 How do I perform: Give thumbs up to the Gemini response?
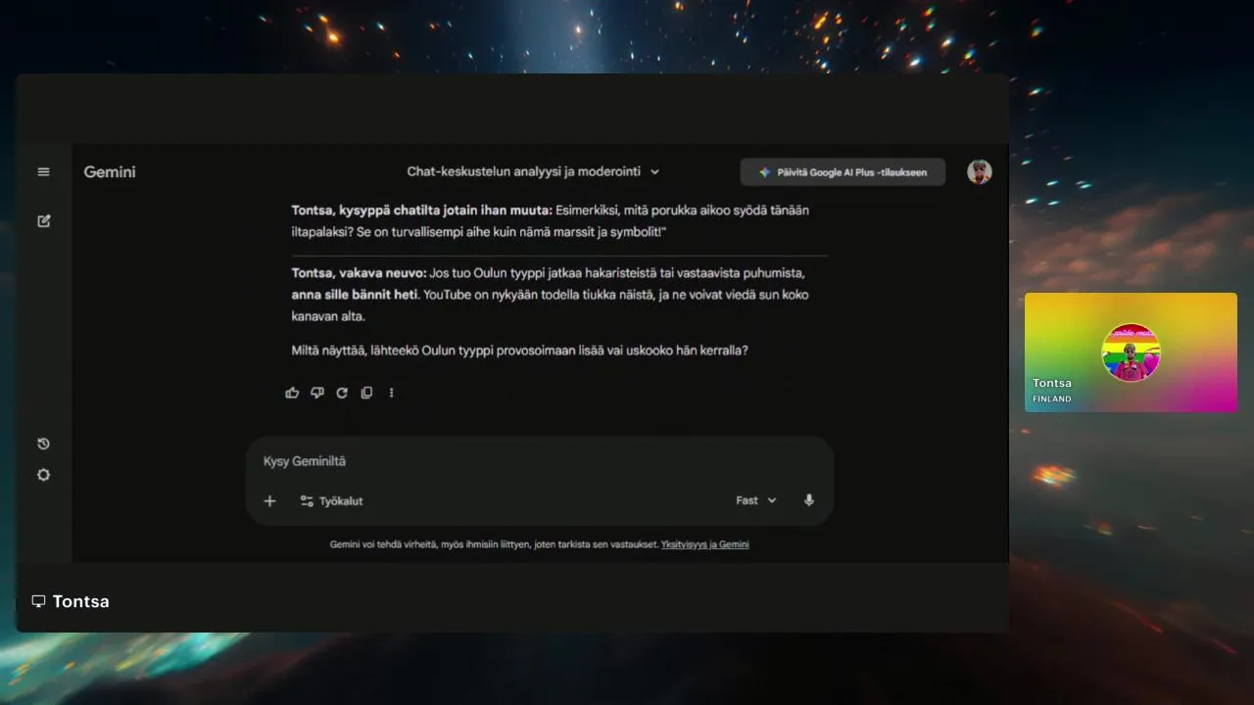[x=292, y=393]
